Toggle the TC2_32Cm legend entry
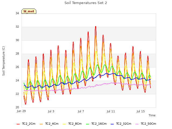This screenshot has width=172, height=129. (x=121, y=124)
